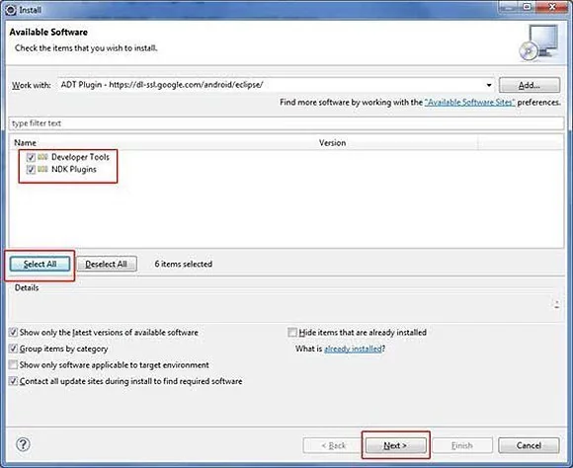573x468 pixels.
Task: Click the Details pane scroll stepper
Action: click(556, 305)
